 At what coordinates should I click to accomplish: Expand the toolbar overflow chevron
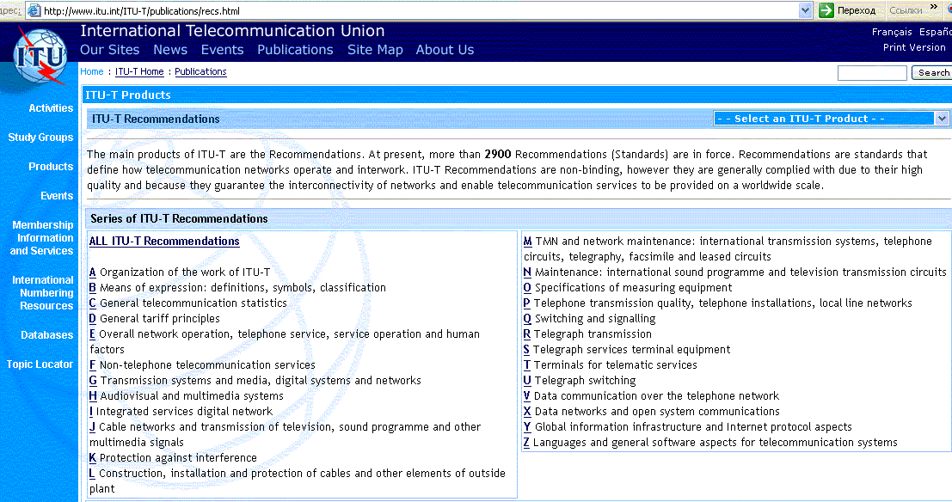[x=934, y=7]
